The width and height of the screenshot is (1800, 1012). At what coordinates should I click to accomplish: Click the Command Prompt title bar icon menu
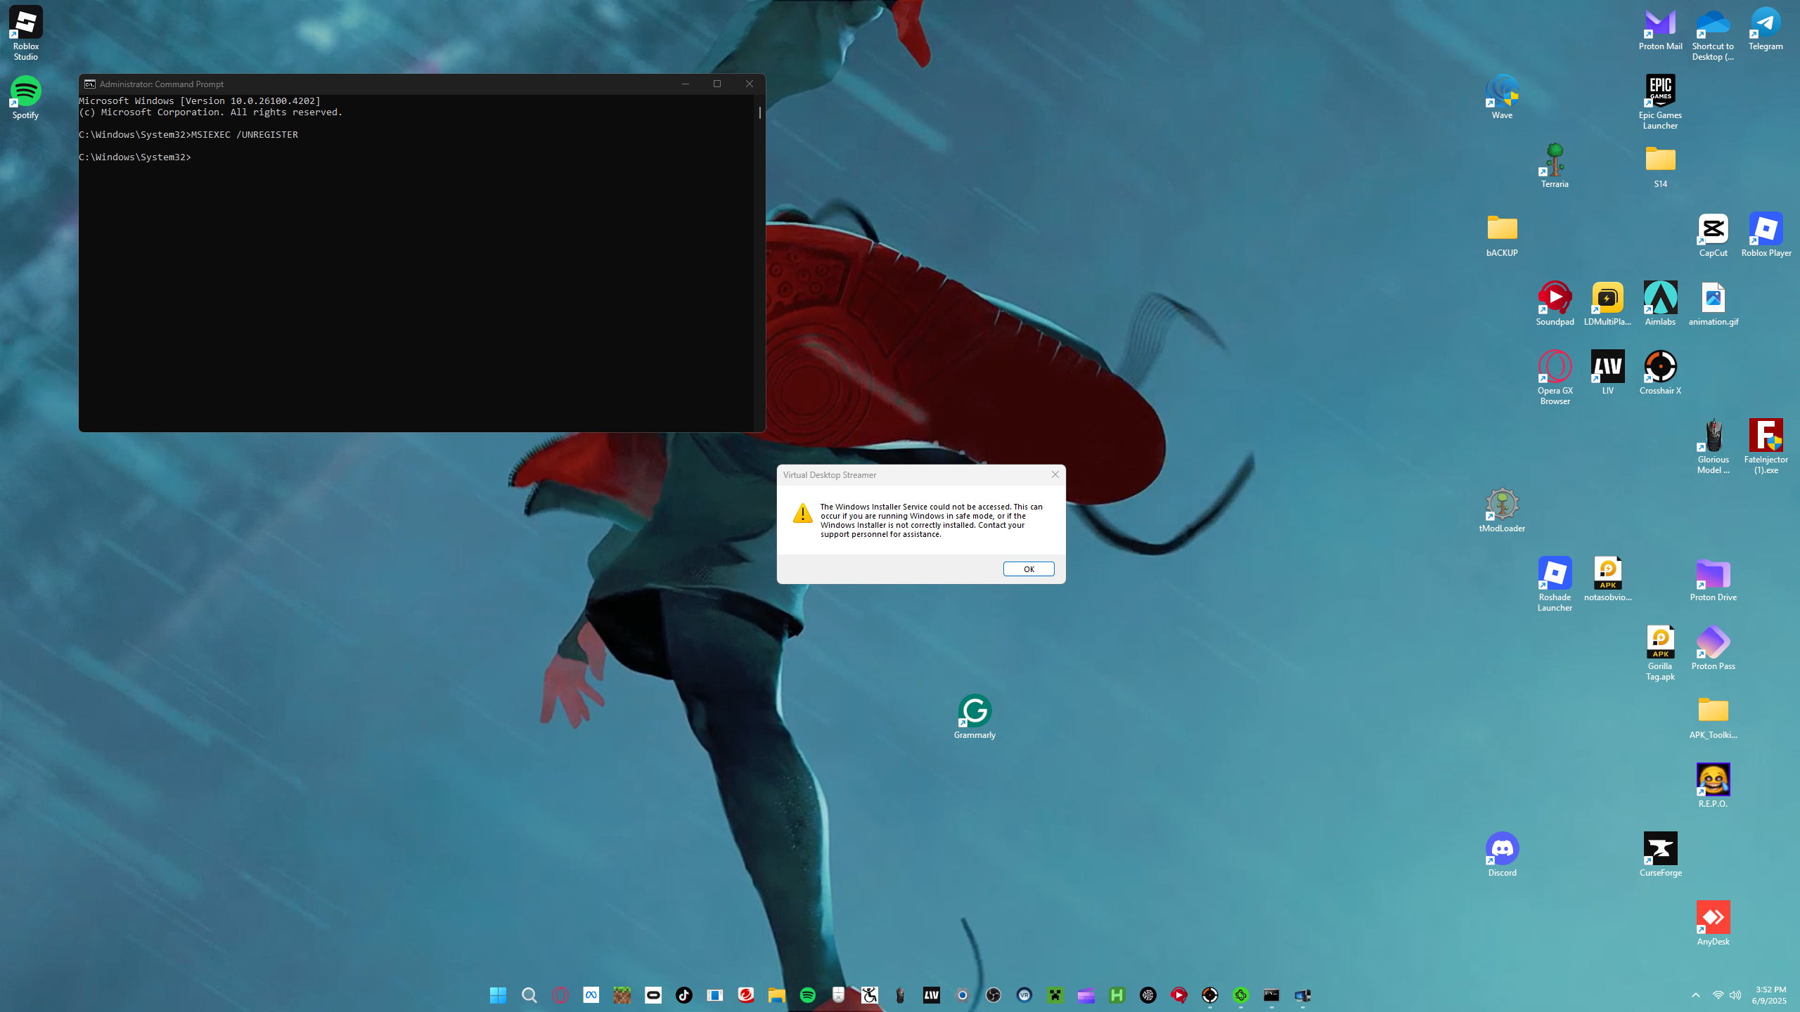(x=90, y=84)
